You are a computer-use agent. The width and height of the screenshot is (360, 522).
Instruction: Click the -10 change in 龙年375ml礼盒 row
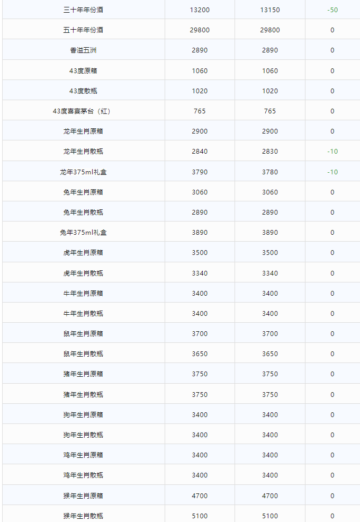click(332, 172)
